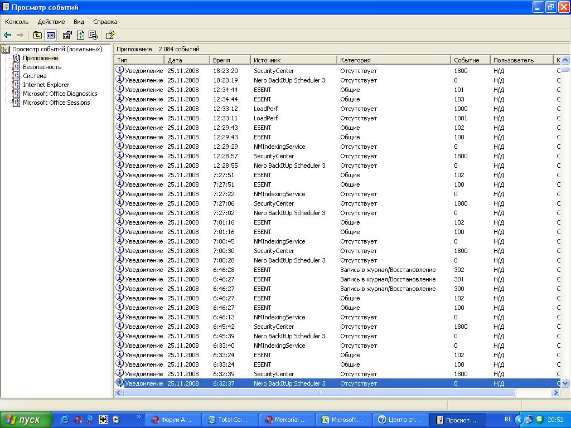
Task: Click the Internet Explorer quick launch icon
Action: click(x=65, y=420)
